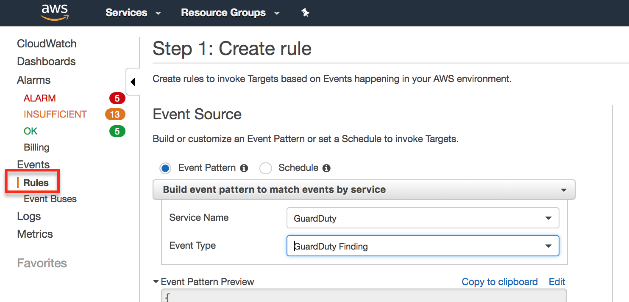Click the AWS logo home icon
Screen dimensions: 629x302
tap(55, 12)
